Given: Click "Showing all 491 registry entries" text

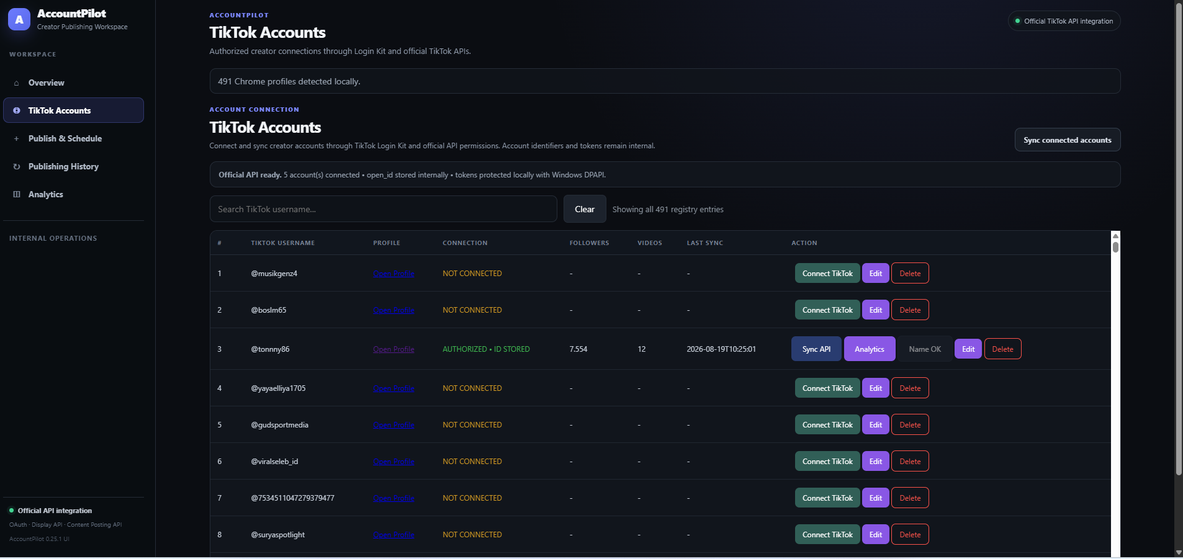Looking at the screenshot, I should coord(668,210).
